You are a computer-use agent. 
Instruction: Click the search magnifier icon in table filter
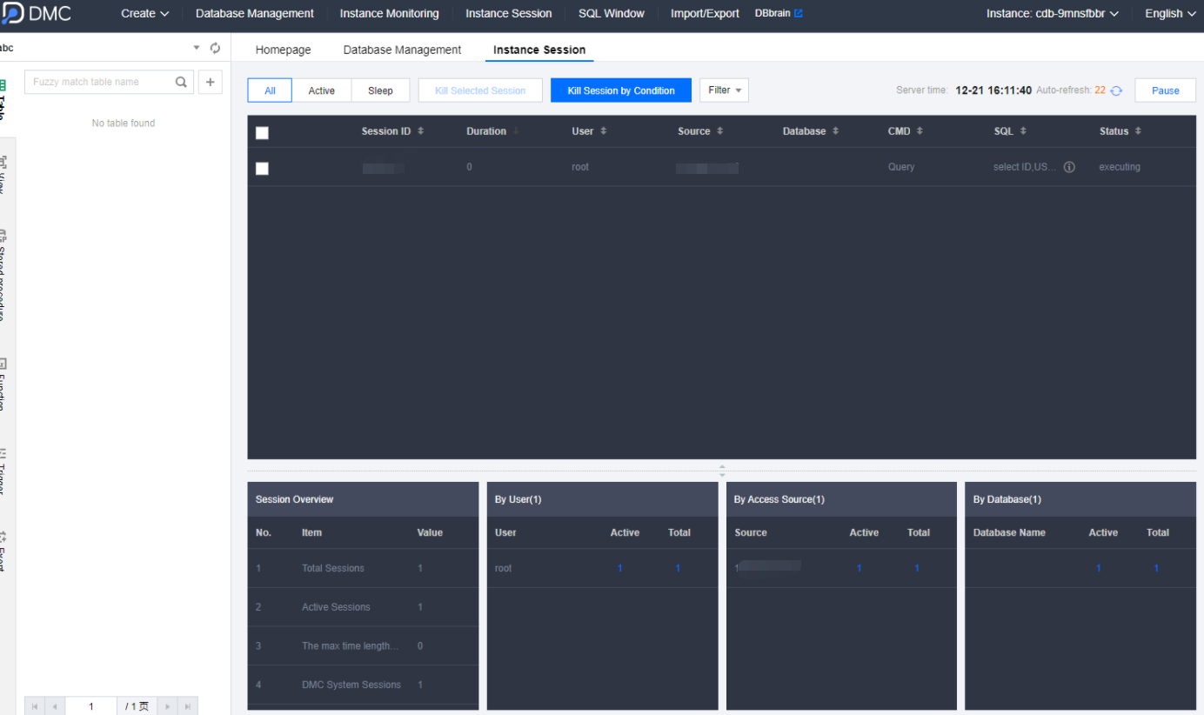(x=181, y=82)
